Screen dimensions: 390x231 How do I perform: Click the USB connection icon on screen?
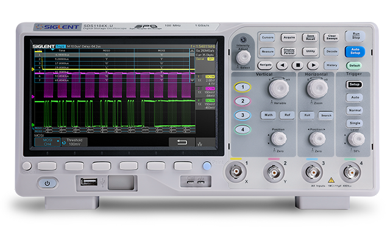[x=200, y=144]
